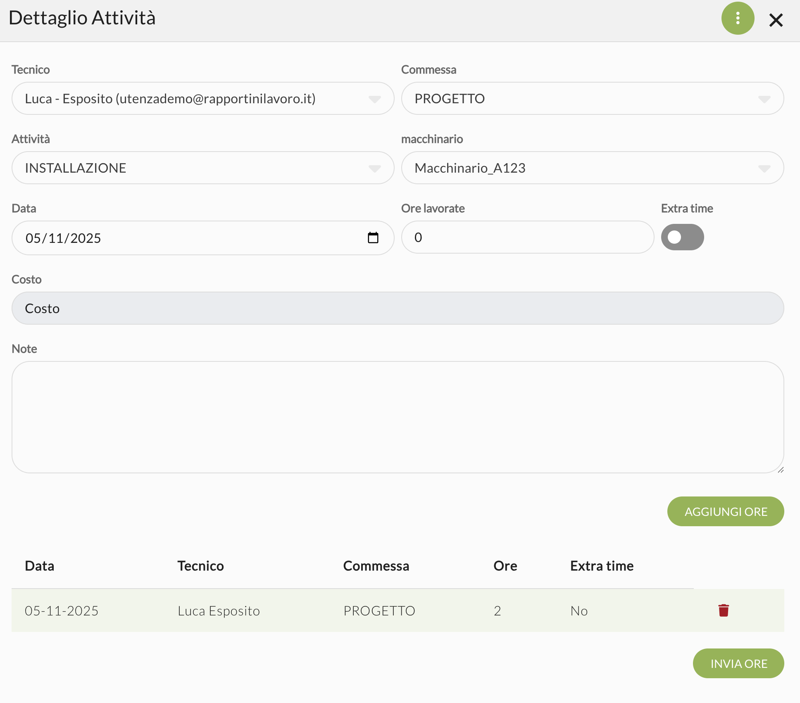Close the Dettaglio Attività dialog
Screen dimensions: 800x703
click(776, 20)
